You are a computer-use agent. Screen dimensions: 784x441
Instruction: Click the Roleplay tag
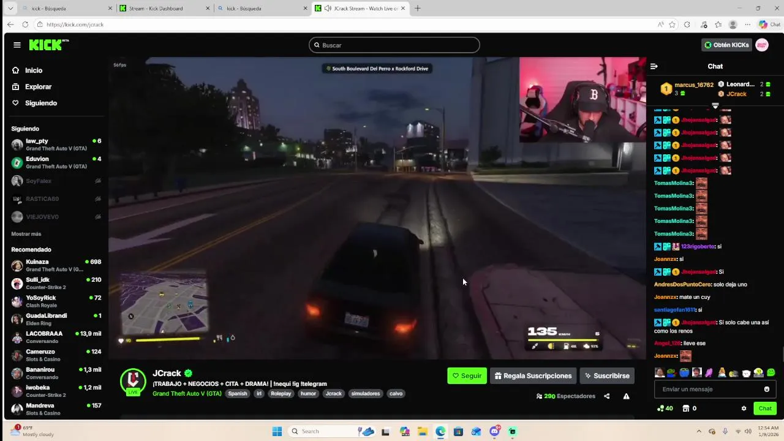coord(281,394)
